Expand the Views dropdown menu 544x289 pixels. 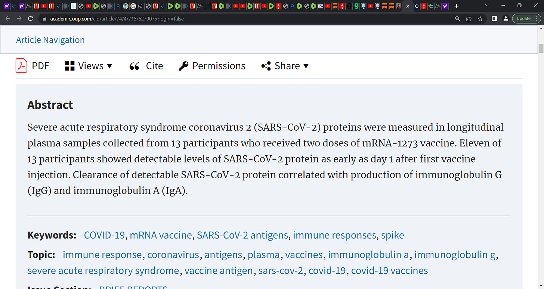click(89, 66)
